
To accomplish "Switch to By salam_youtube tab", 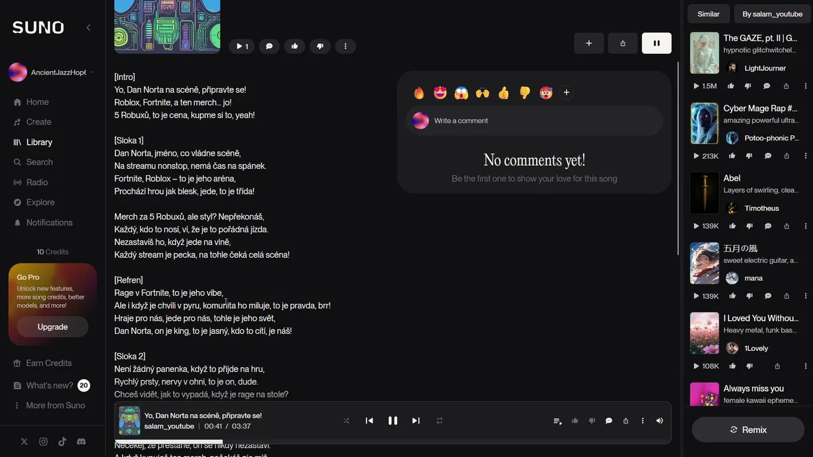I will (772, 14).
